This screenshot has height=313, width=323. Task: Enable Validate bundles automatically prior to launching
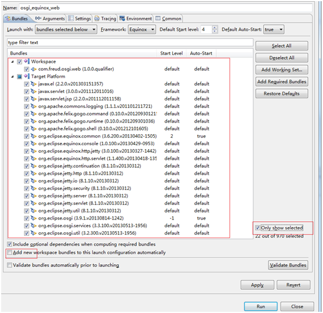[9, 265]
